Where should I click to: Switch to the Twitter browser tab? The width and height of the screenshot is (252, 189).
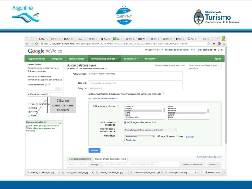tap(93, 39)
